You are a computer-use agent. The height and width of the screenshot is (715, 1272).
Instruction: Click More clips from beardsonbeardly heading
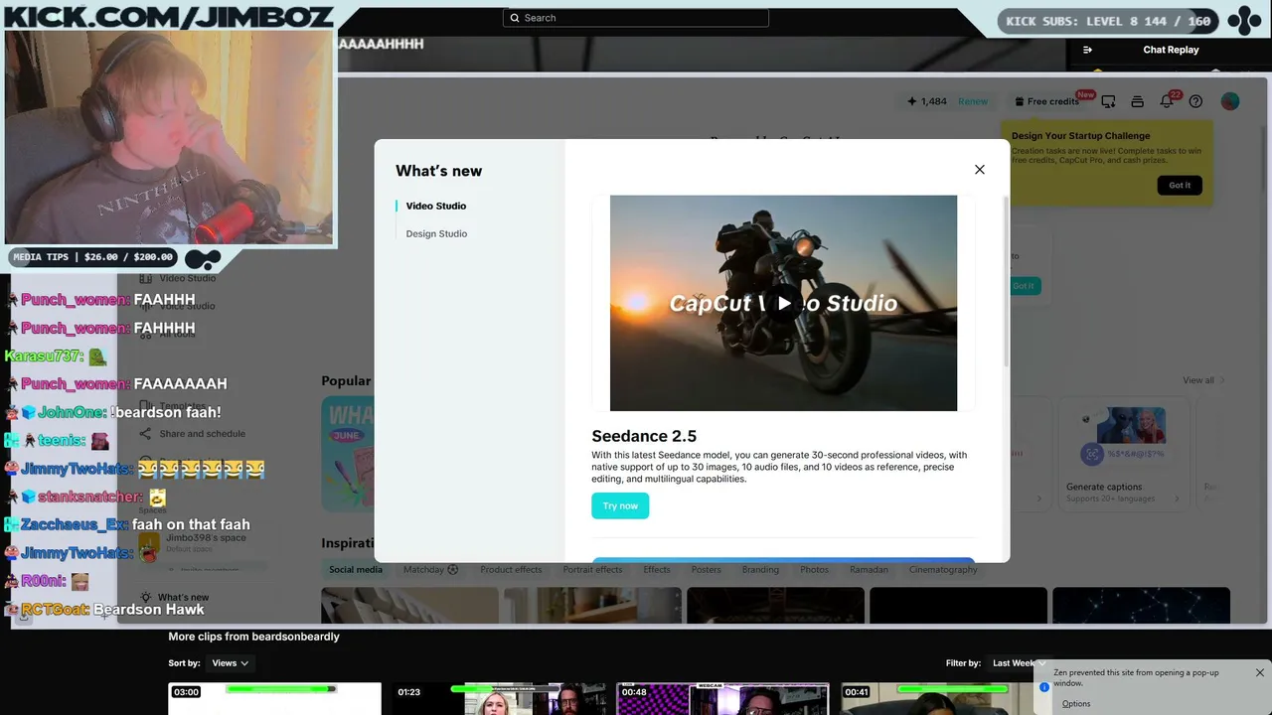253,637
